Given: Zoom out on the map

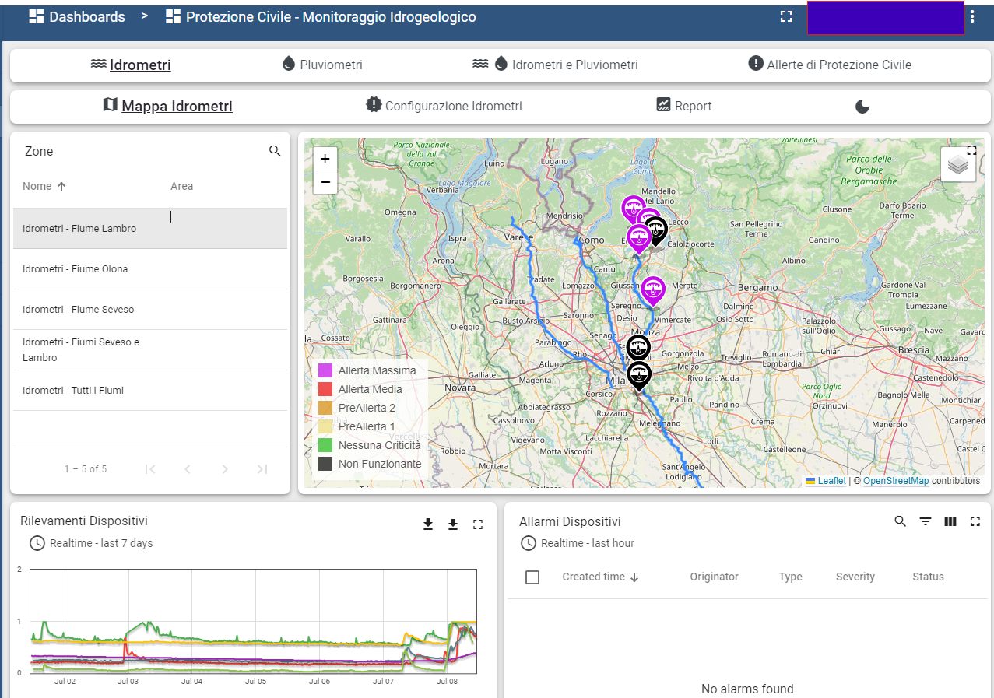Looking at the screenshot, I should (325, 182).
